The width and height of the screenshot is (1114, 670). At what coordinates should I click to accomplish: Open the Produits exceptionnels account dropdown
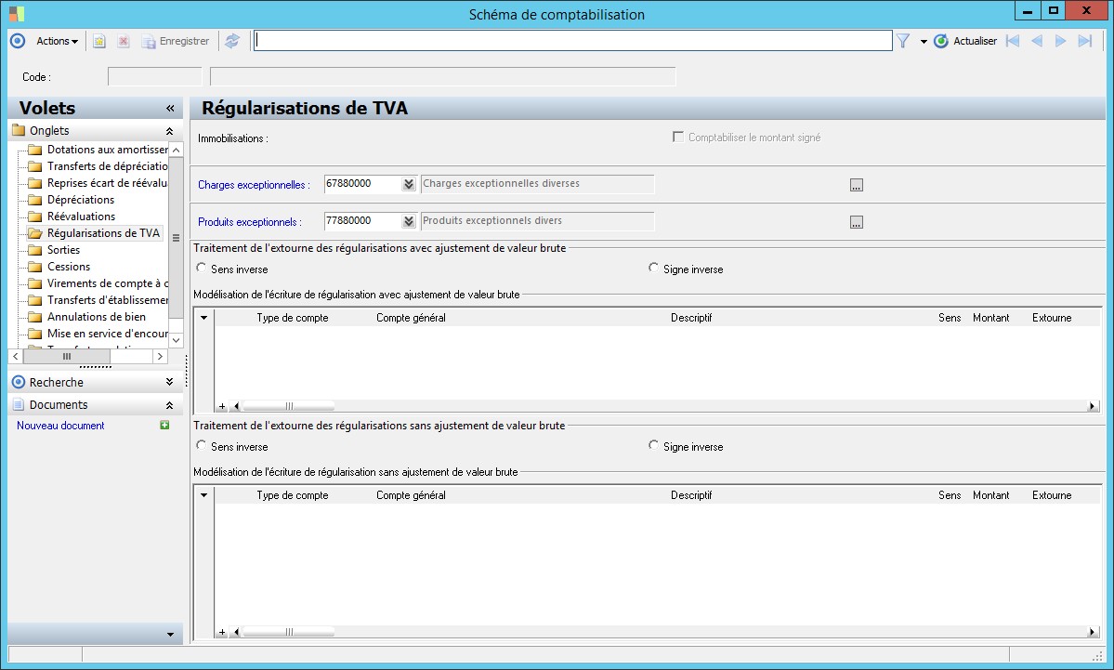(x=409, y=221)
